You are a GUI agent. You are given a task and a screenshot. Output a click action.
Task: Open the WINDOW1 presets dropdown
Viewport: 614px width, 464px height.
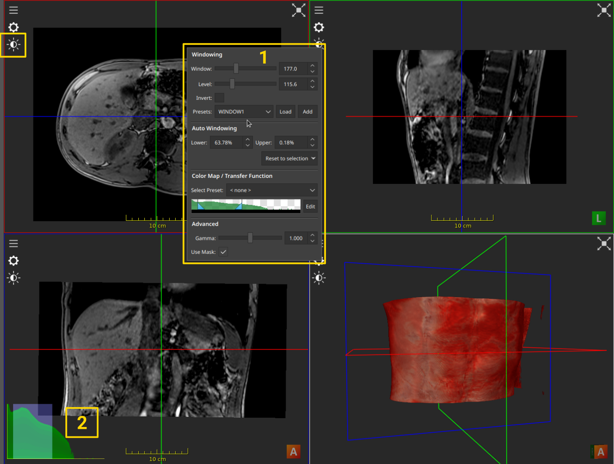[244, 112]
